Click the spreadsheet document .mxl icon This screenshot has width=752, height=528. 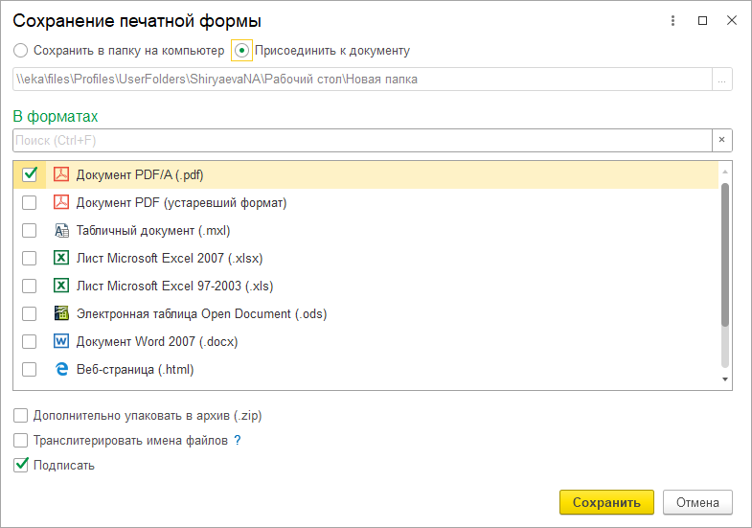(61, 230)
